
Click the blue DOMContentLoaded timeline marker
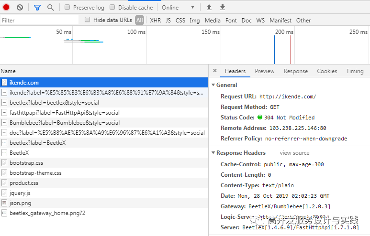click(x=274, y=50)
